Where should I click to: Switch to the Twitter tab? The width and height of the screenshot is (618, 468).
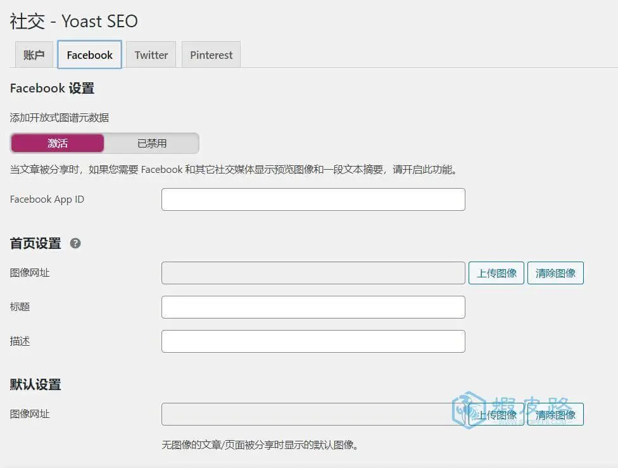click(x=151, y=55)
